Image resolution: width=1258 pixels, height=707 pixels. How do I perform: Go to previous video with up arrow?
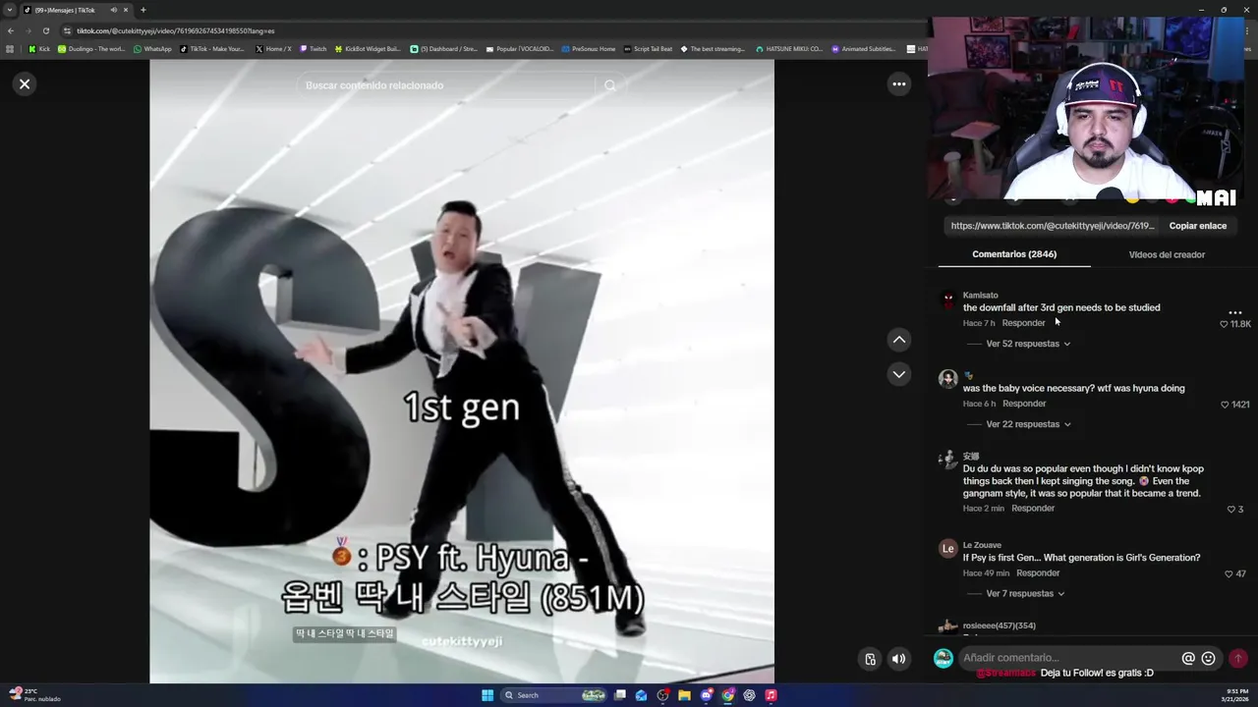coord(898,339)
